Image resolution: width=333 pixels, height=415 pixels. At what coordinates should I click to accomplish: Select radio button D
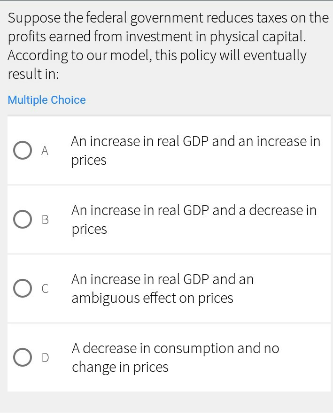[x=22, y=357]
